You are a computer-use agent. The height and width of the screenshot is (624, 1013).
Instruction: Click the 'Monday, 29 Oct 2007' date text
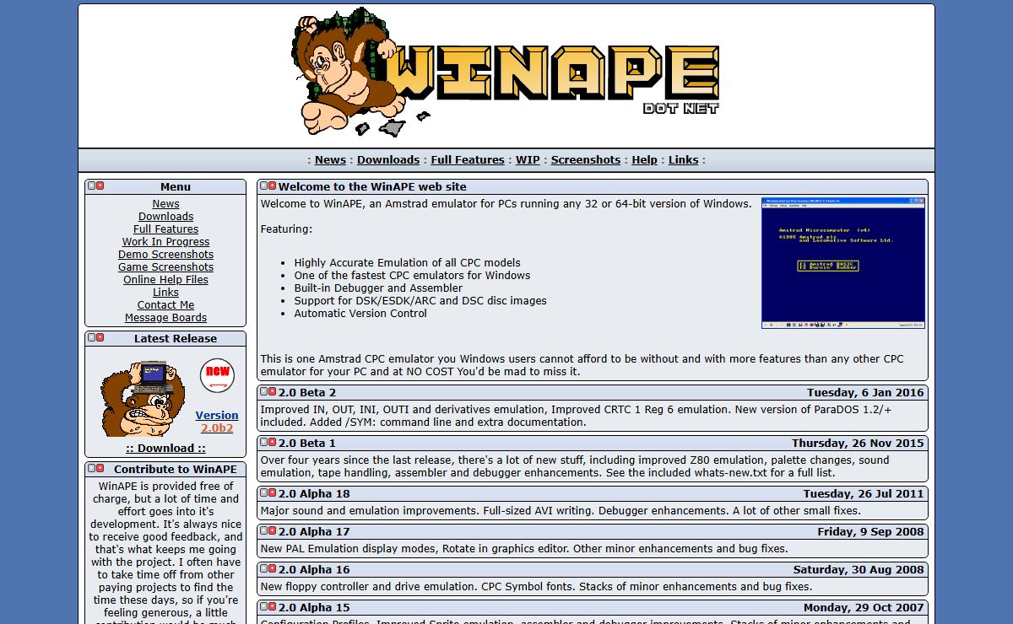(864, 607)
